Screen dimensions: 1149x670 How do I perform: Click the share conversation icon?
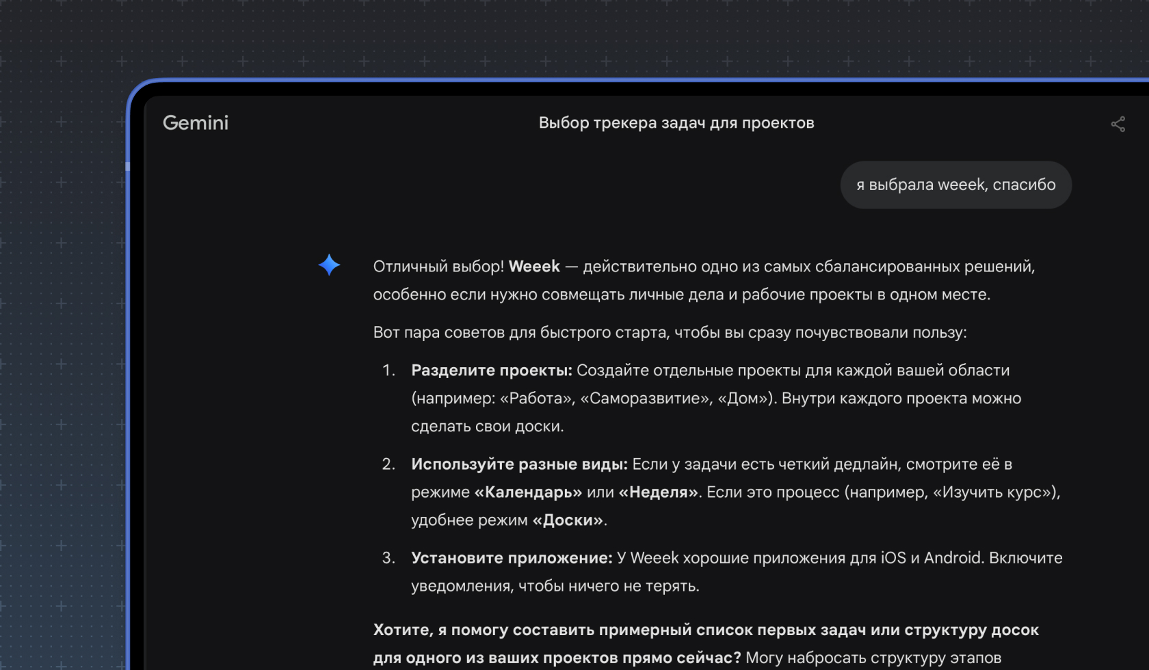pyautogui.click(x=1118, y=124)
